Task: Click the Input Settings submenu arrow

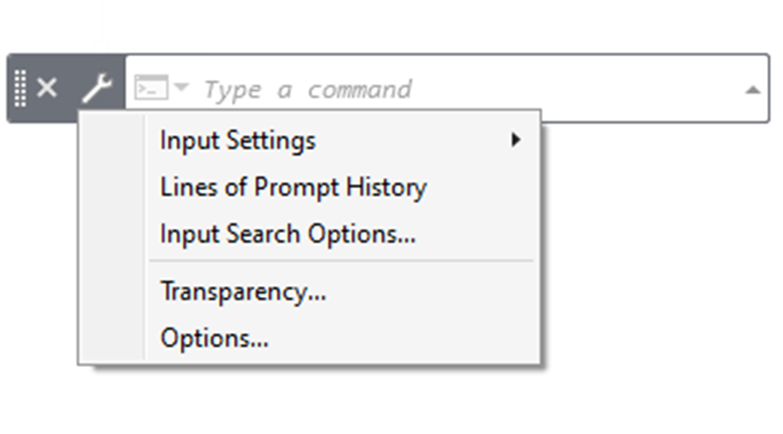Action: pyautogui.click(x=516, y=140)
